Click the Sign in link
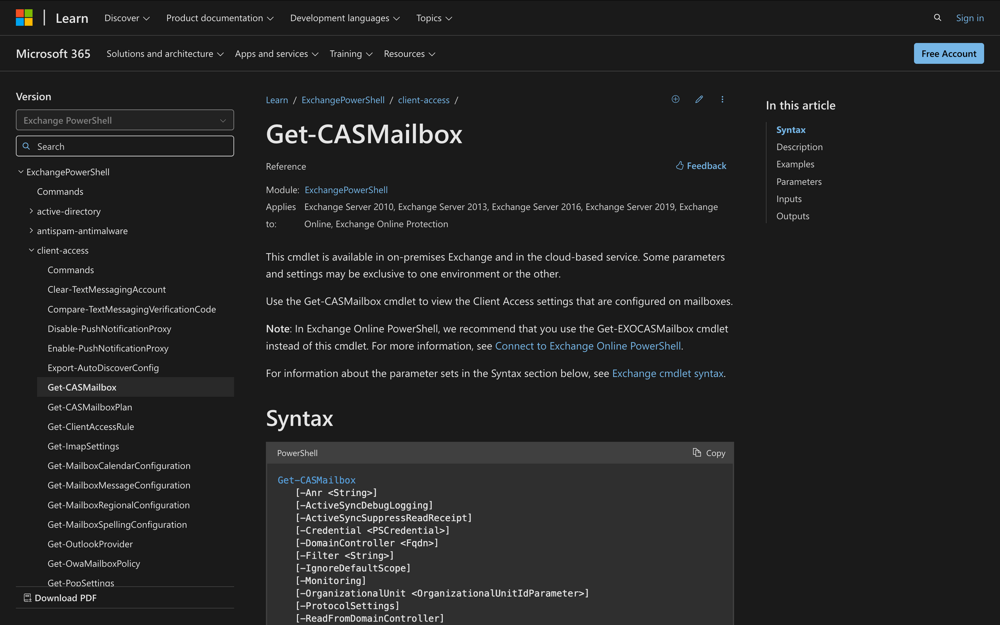 (969, 18)
